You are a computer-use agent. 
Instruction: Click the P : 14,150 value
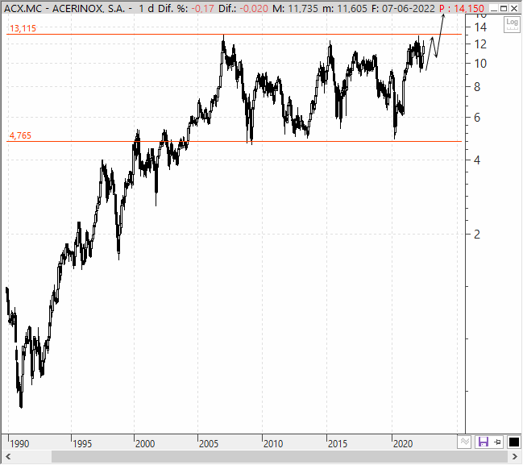point(462,8)
